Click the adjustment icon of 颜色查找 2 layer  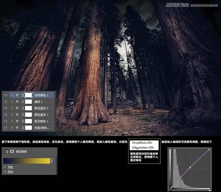17,108
